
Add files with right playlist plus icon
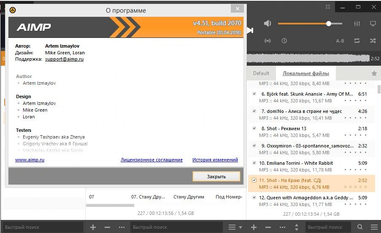tap(254, 227)
